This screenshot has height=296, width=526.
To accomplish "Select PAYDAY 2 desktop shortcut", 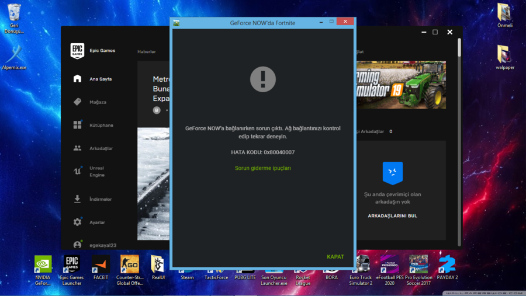I will coord(447,267).
